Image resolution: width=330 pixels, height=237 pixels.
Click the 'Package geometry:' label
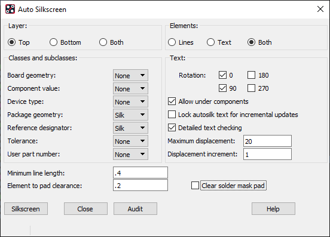(x=35, y=115)
